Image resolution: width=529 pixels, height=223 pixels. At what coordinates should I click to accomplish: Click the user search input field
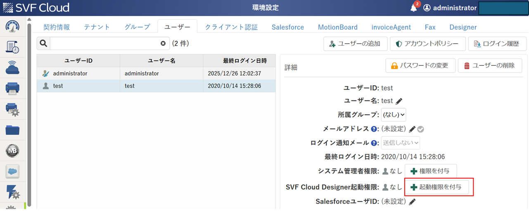click(105, 44)
